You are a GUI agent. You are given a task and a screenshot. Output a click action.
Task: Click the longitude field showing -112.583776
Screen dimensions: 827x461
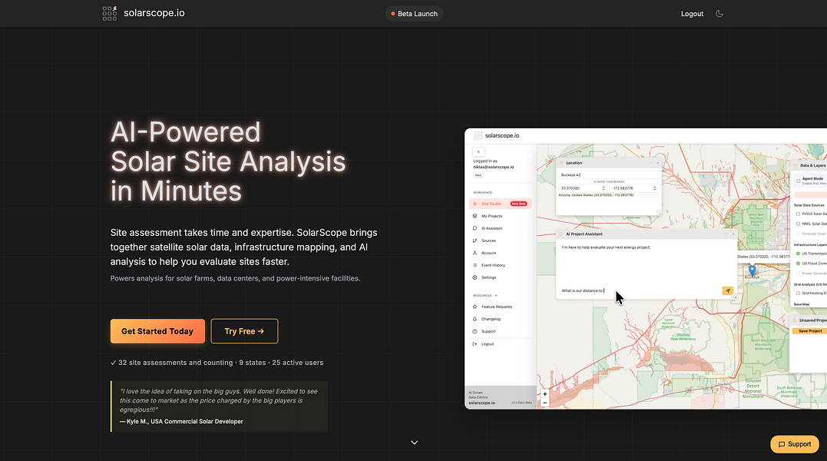click(x=634, y=188)
